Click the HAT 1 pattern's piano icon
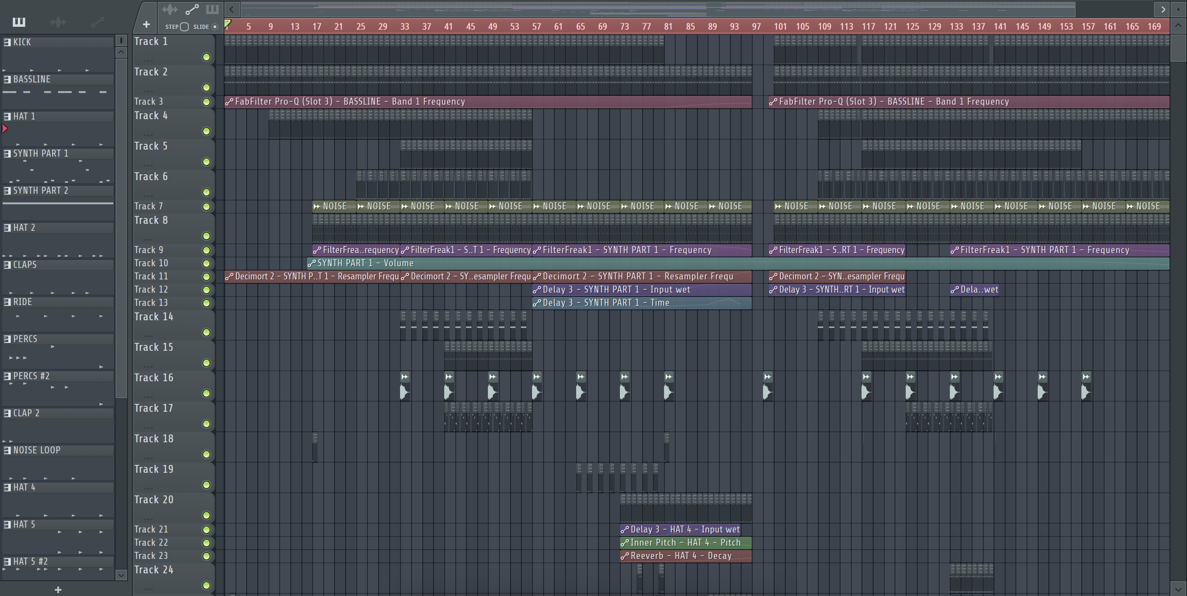The width and height of the screenshot is (1187, 596). click(7, 117)
